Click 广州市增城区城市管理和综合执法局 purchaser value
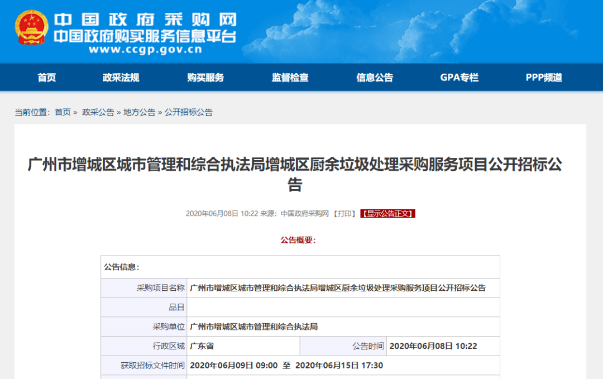Screen dimensions: 603x379 coord(254,327)
